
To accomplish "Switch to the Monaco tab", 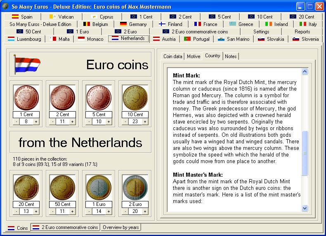I will pyautogui.click(x=91, y=39).
